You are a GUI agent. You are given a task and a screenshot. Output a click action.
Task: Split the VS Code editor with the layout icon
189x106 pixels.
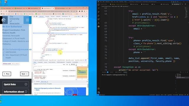click(x=185, y=4)
